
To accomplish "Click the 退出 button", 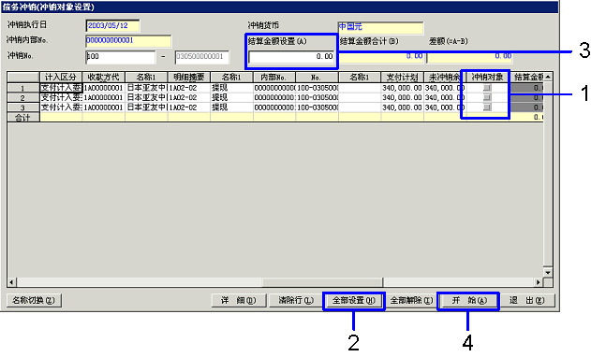I will click(x=527, y=301).
